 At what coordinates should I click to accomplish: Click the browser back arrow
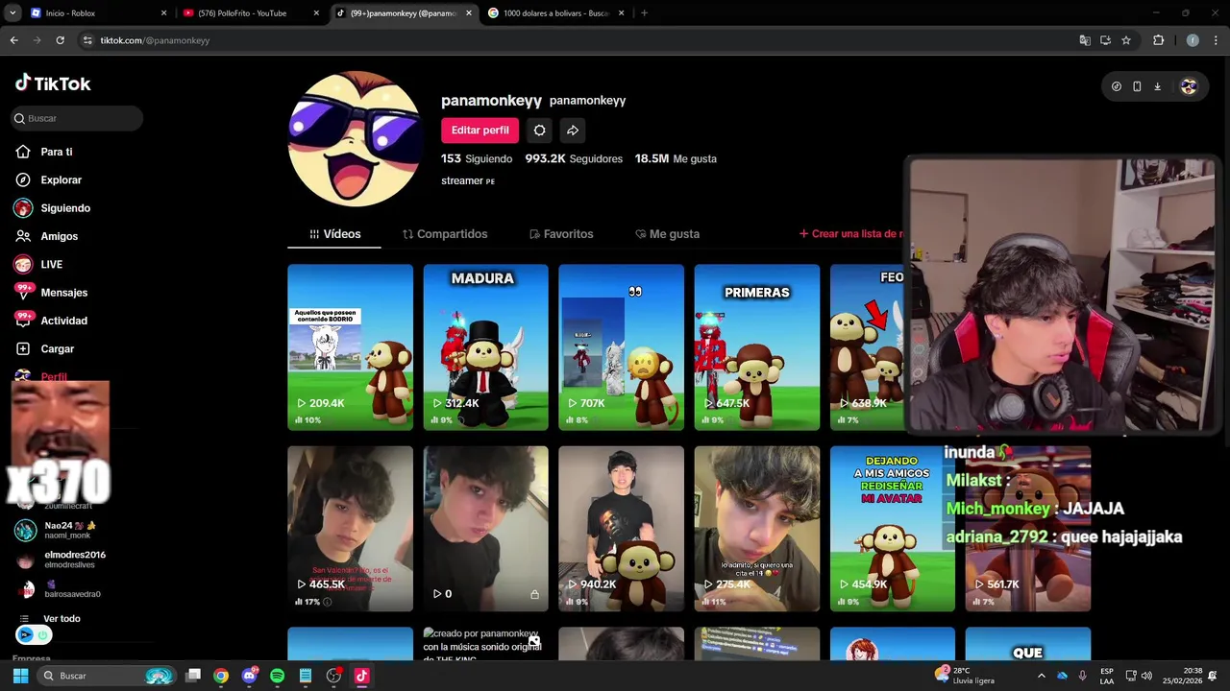[x=13, y=40]
